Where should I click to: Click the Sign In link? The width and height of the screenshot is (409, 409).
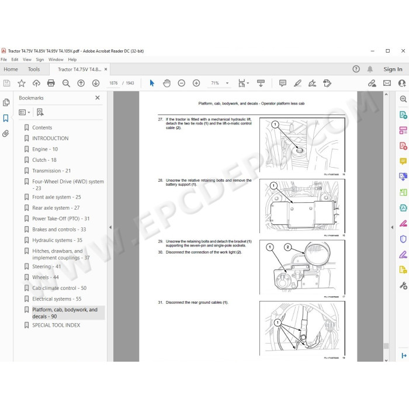[393, 69]
